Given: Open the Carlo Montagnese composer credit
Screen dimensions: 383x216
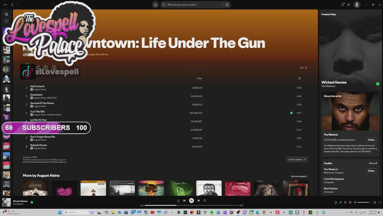Looking at the screenshot, I should click(x=334, y=179).
